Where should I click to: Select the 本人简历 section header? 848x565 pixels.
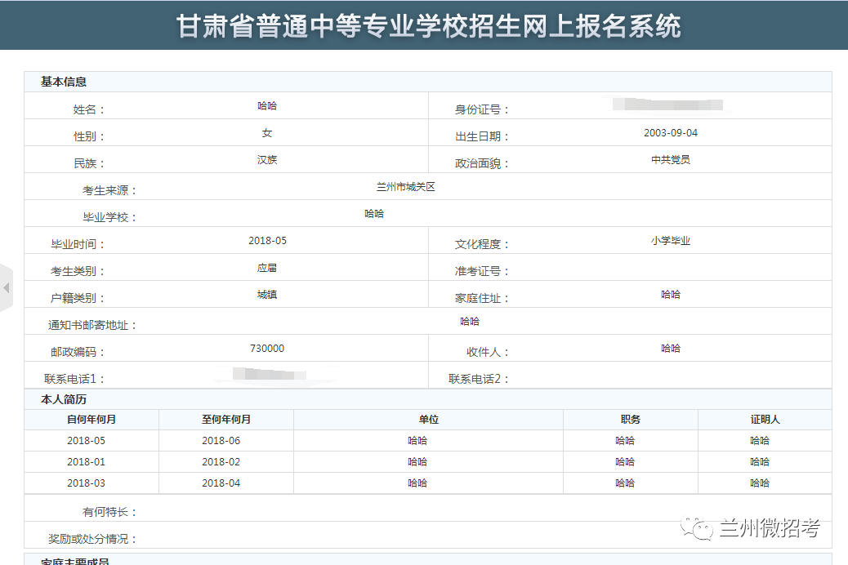tap(64, 399)
